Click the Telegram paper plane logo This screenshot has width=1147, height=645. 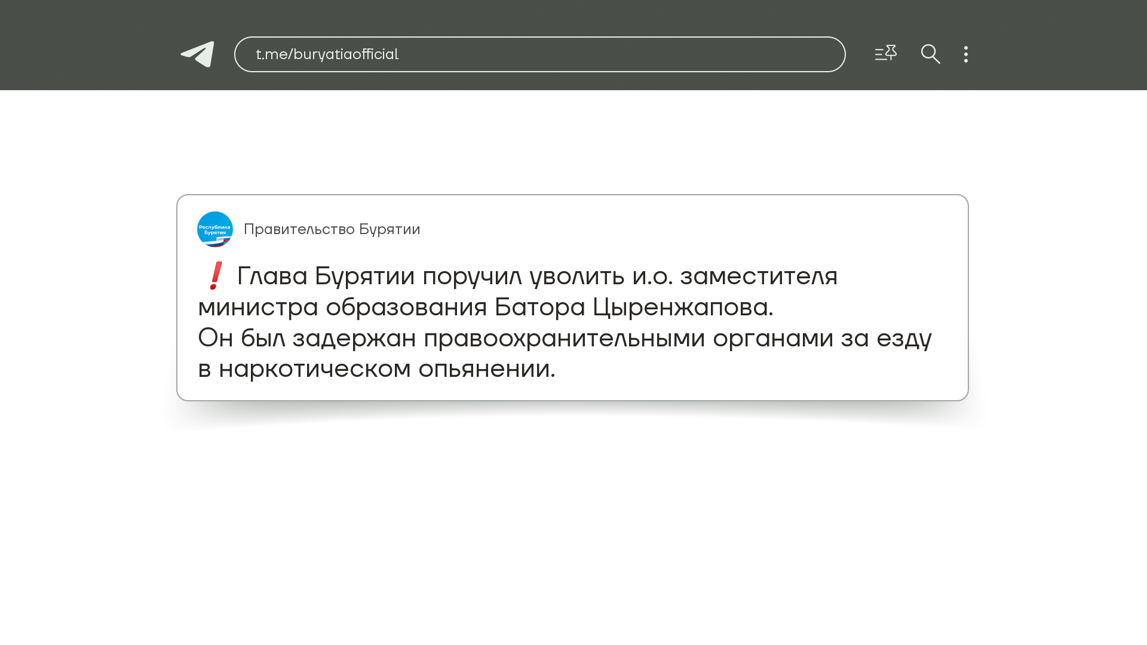click(x=198, y=54)
